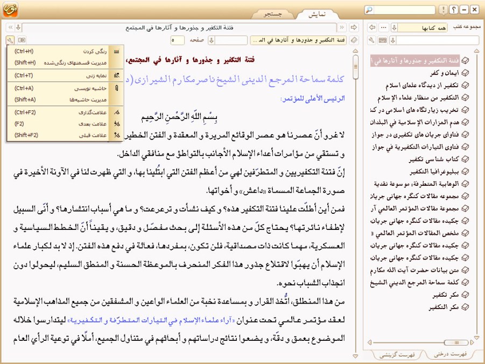The image size is (485, 364).
Task: Click the wrench tools icon above the text pane
Action: coord(10,40)
